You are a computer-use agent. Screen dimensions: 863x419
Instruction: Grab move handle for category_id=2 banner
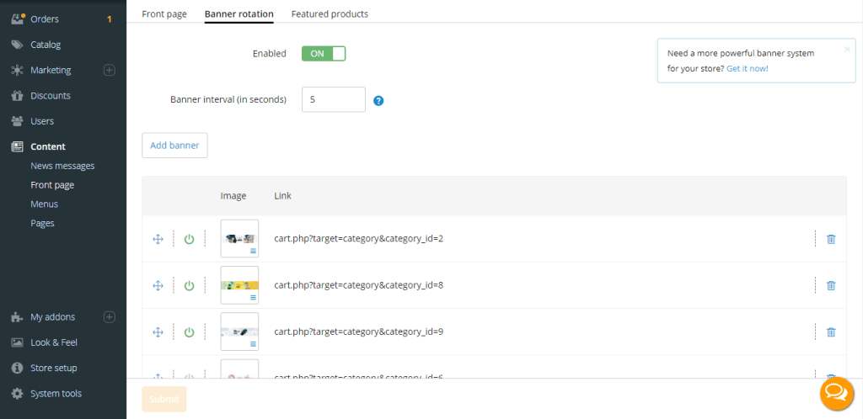click(x=158, y=239)
